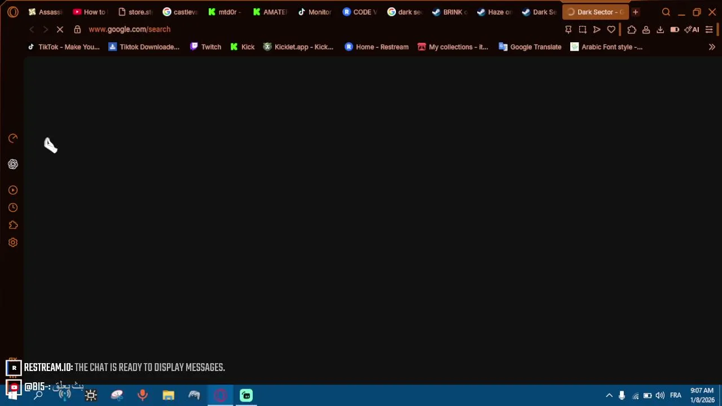Select the loading Dark Sector - G tab
The height and width of the screenshot is (406, 722).
[x=595, y=12]
